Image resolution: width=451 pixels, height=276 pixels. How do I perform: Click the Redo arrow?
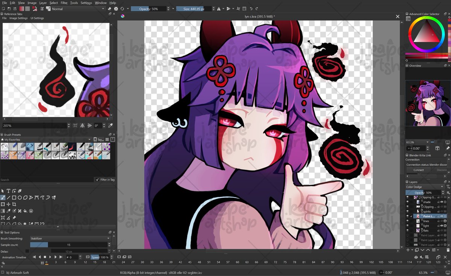click(257, 9)
